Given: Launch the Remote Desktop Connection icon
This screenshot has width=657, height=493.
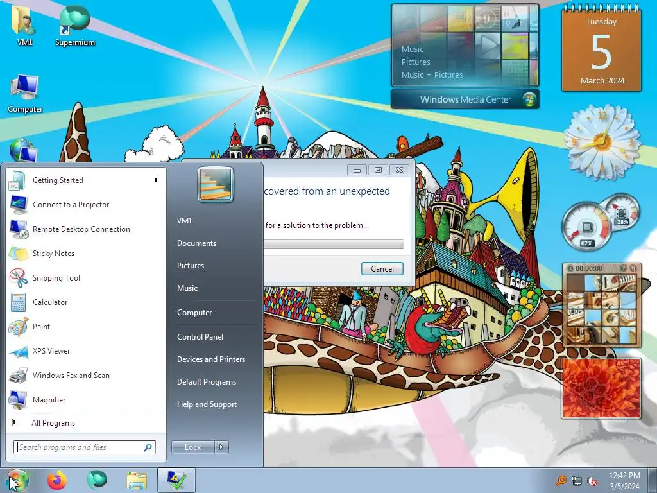Looking at the screenshot, I should click(x=18, y=229).
